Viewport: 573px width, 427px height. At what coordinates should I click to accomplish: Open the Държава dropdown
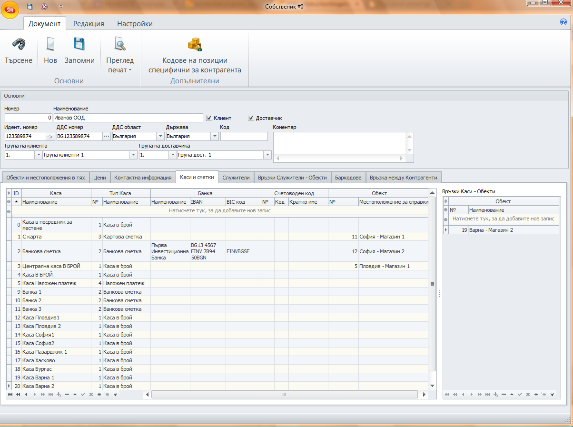215,137
